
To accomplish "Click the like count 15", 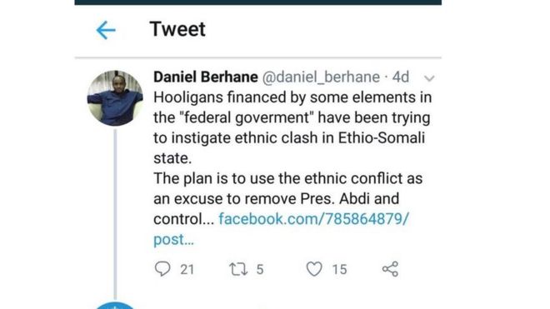I will 339,269.
